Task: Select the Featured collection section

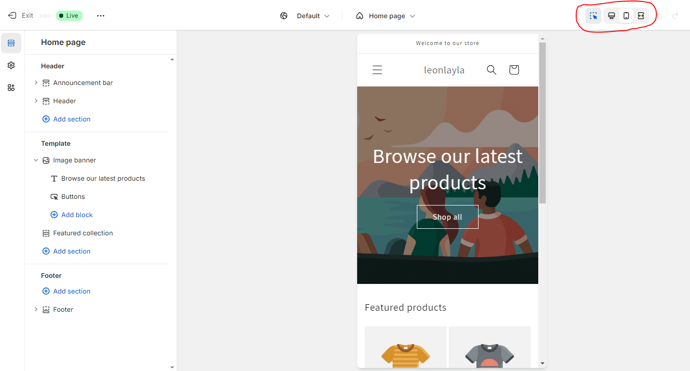Action: point(83,233)
